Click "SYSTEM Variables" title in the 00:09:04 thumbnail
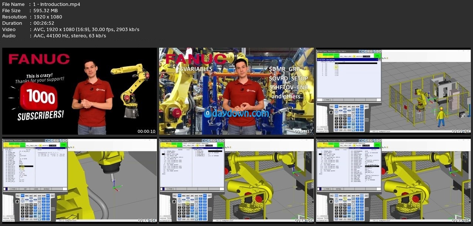 pos(327,59)
